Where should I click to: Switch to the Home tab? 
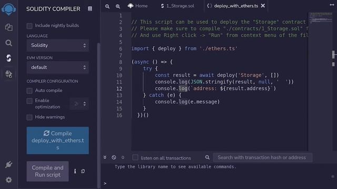click(x=137, y=6)
